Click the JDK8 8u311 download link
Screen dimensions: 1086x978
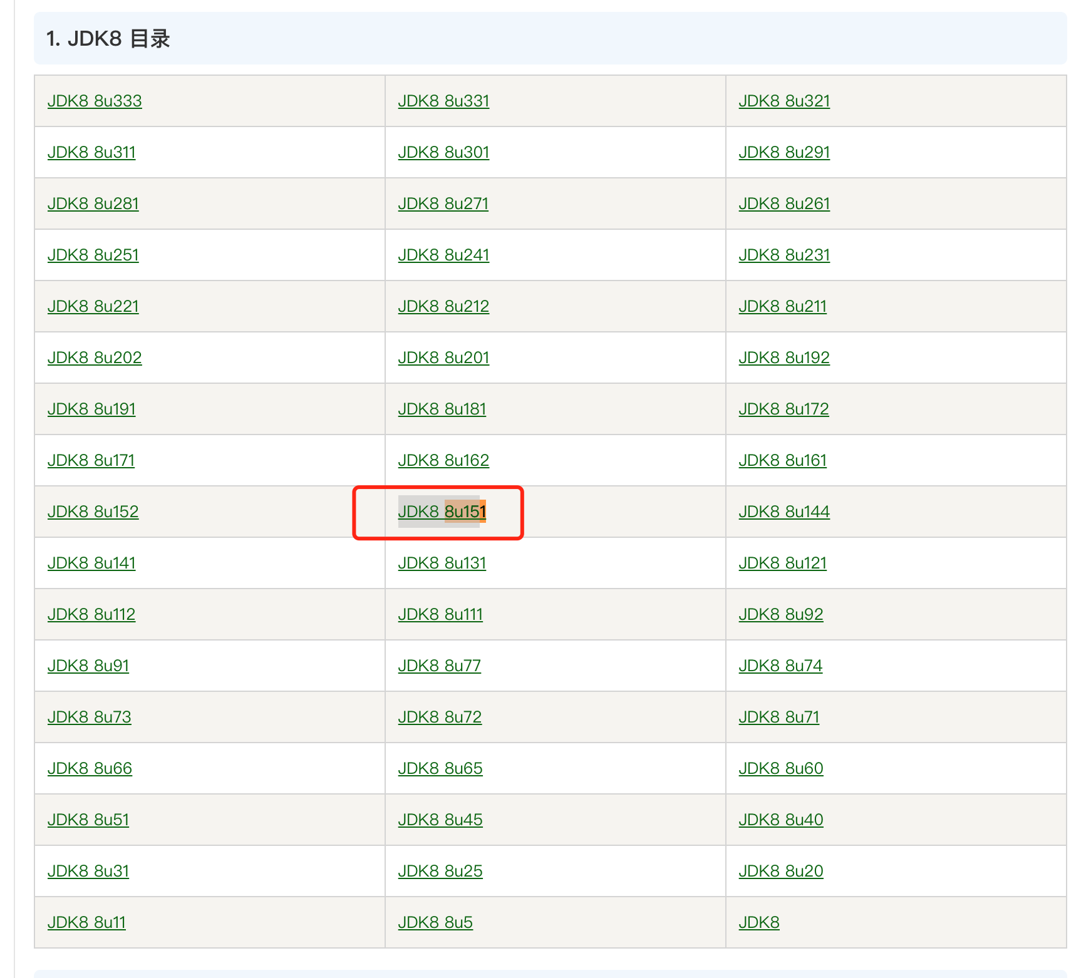[91, 152]
